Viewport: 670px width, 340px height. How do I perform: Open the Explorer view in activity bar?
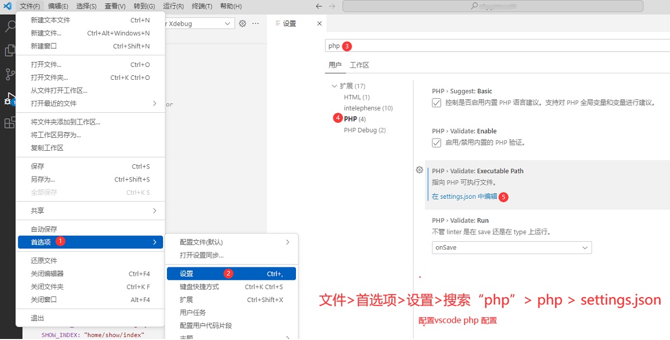click(9, 50)
